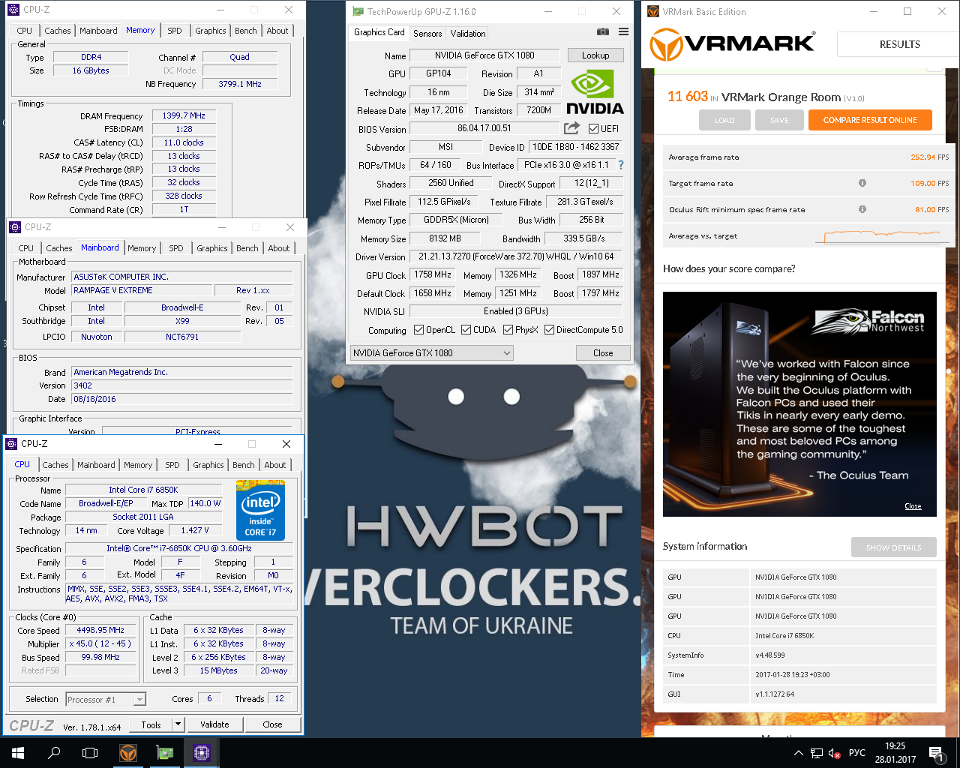This screenshot has height=768, width=960.
Task: Switch to VRMark via taskbar icon
Action: pyautogui.click(x=128, y=753)
